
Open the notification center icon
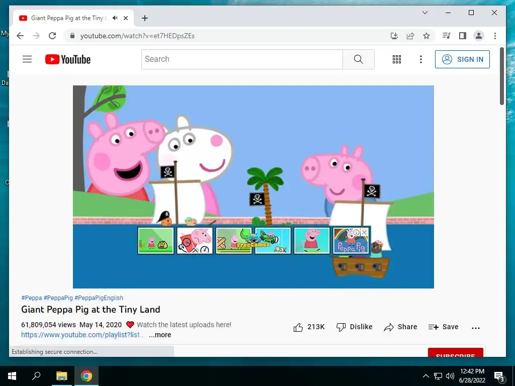pos(499,376)
